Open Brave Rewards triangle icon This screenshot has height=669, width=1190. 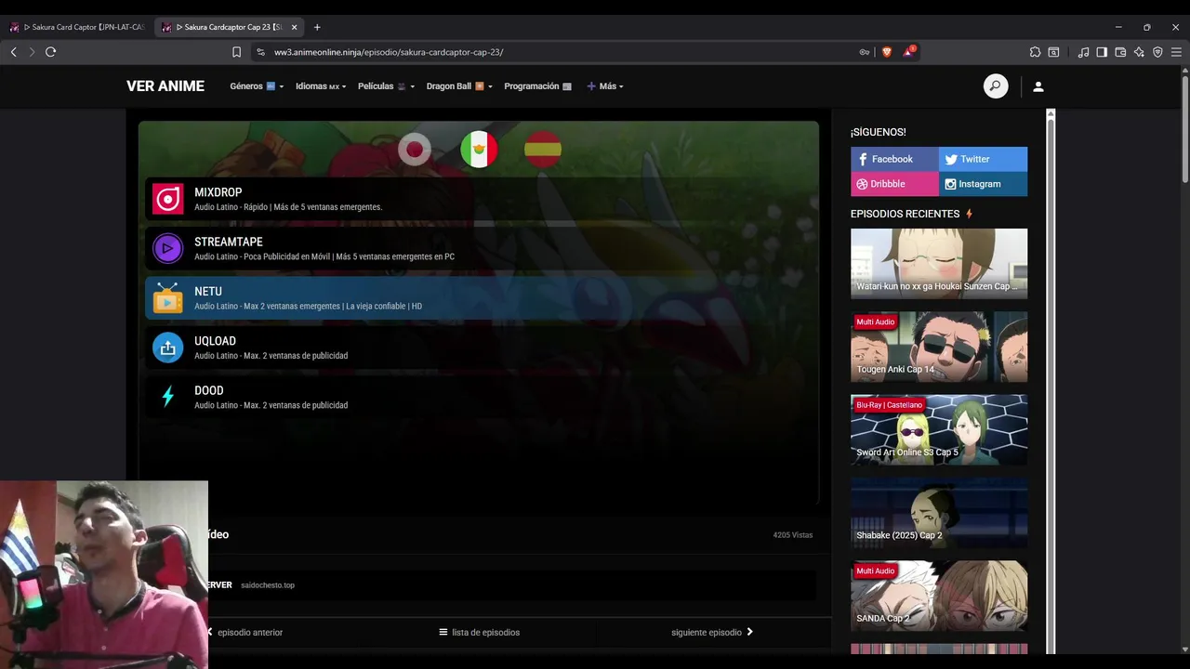[x=908, y=52]
